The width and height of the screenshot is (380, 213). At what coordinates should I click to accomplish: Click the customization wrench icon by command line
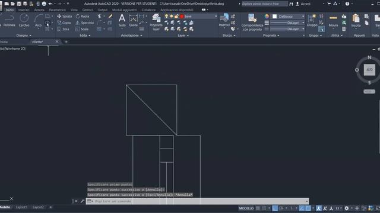coord(82,201)
